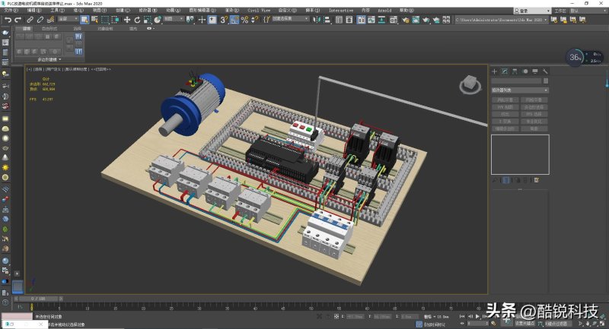Open the Civil View menu

click(x=259, y=11)
